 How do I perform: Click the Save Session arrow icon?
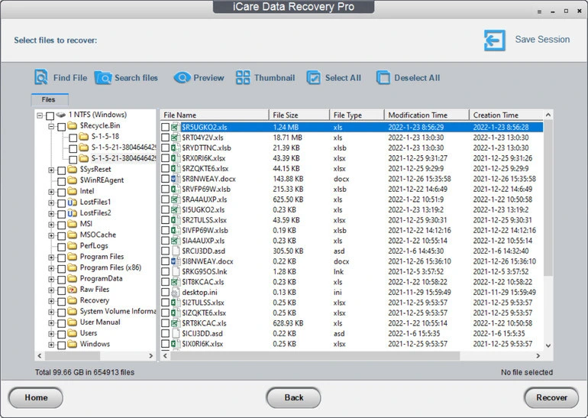coord(495,41)
